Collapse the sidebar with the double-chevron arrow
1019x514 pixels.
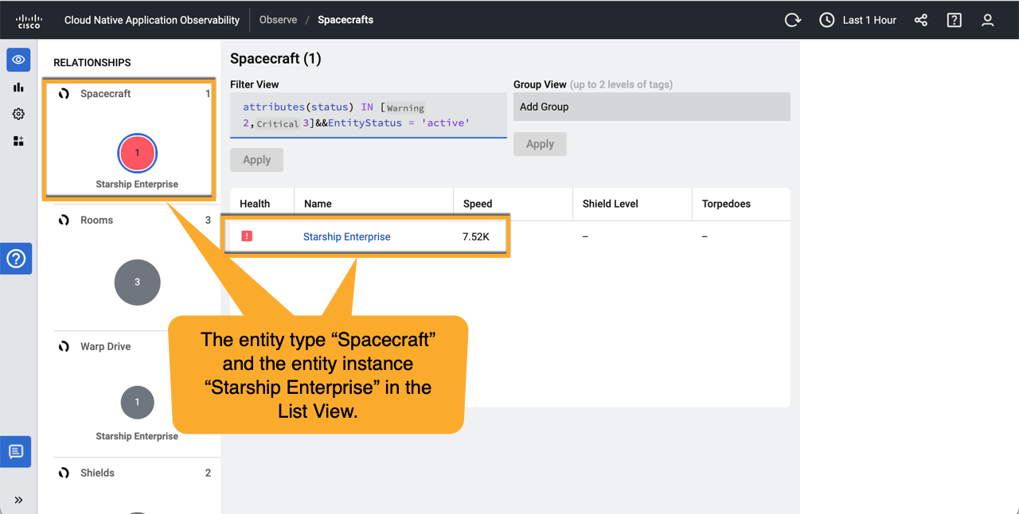(18, 500)
